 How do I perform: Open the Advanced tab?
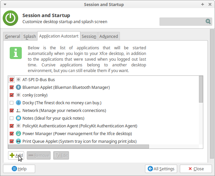[109, 37]
